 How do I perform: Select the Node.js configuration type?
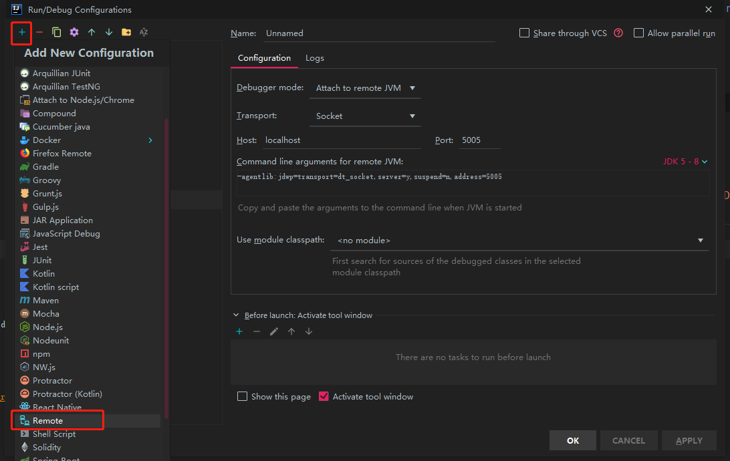(88, 327)
